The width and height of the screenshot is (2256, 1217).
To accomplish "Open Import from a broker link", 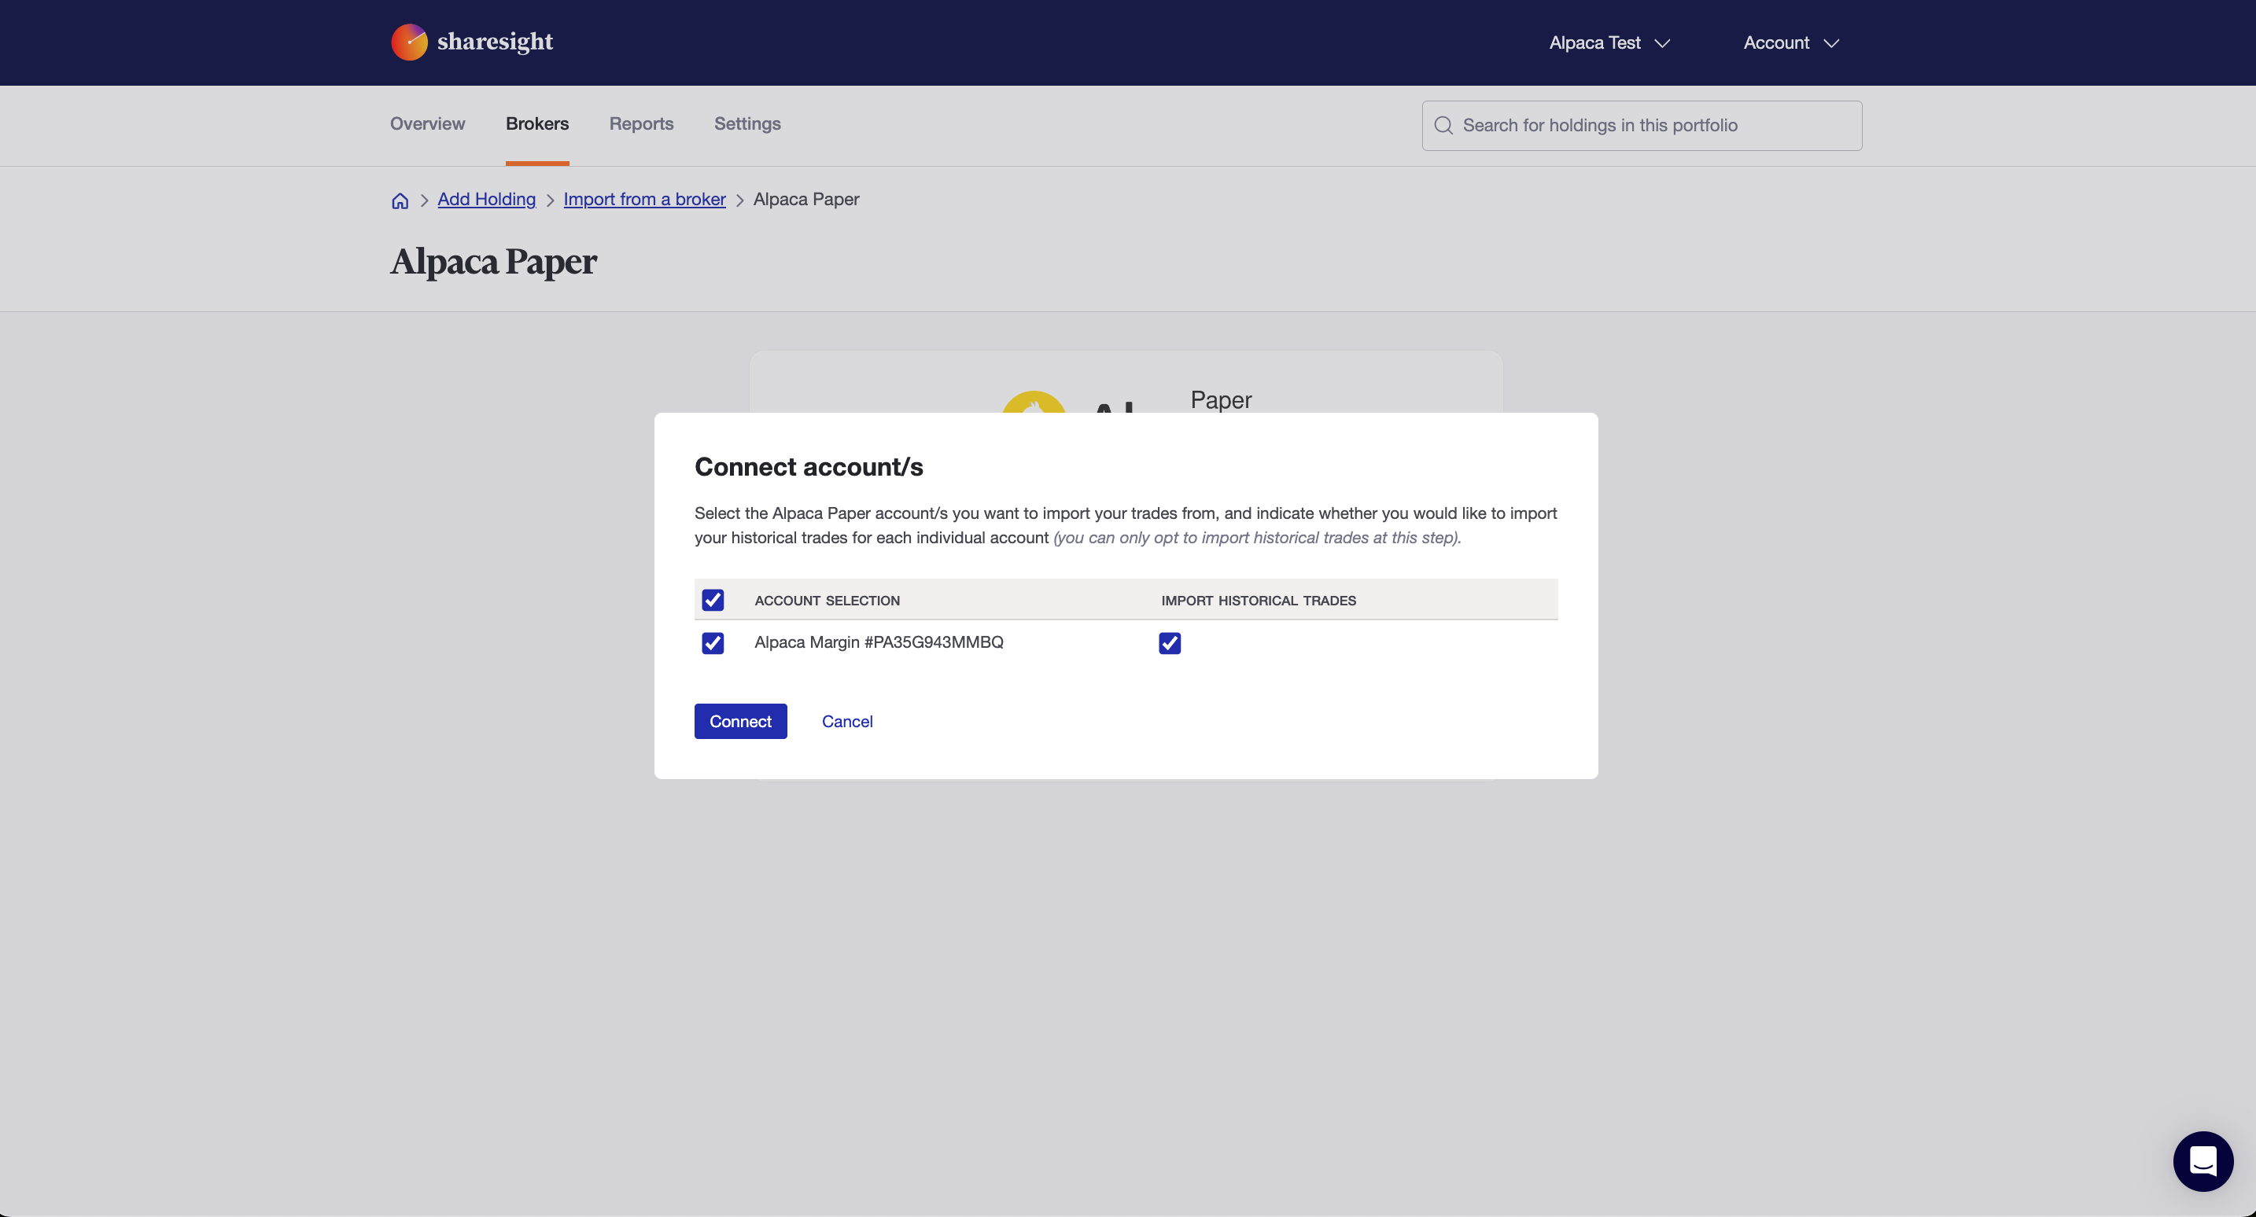I will (x=643, y=200).
